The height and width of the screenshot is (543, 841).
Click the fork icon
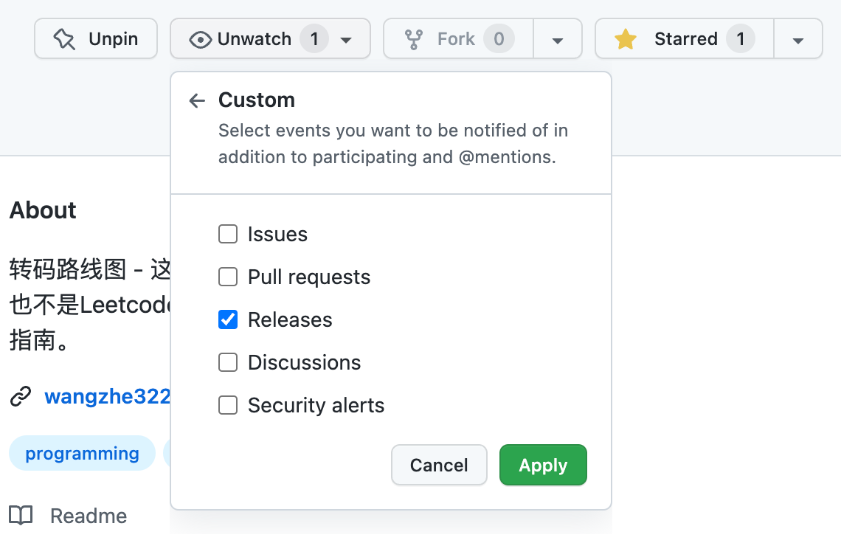pos(414,39)
